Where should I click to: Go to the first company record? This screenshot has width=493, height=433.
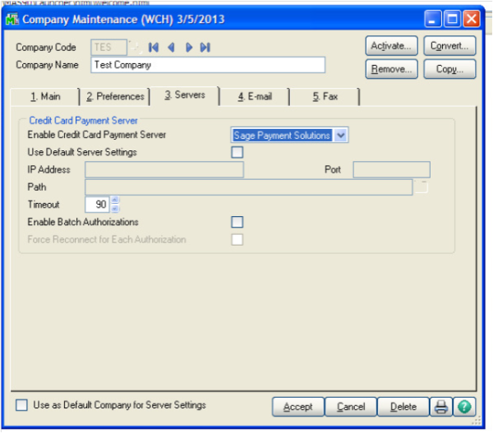(154, 48)
